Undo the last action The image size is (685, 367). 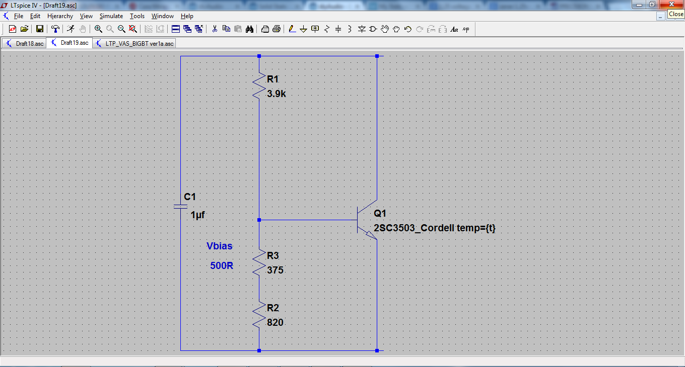[x=408, y=29]
